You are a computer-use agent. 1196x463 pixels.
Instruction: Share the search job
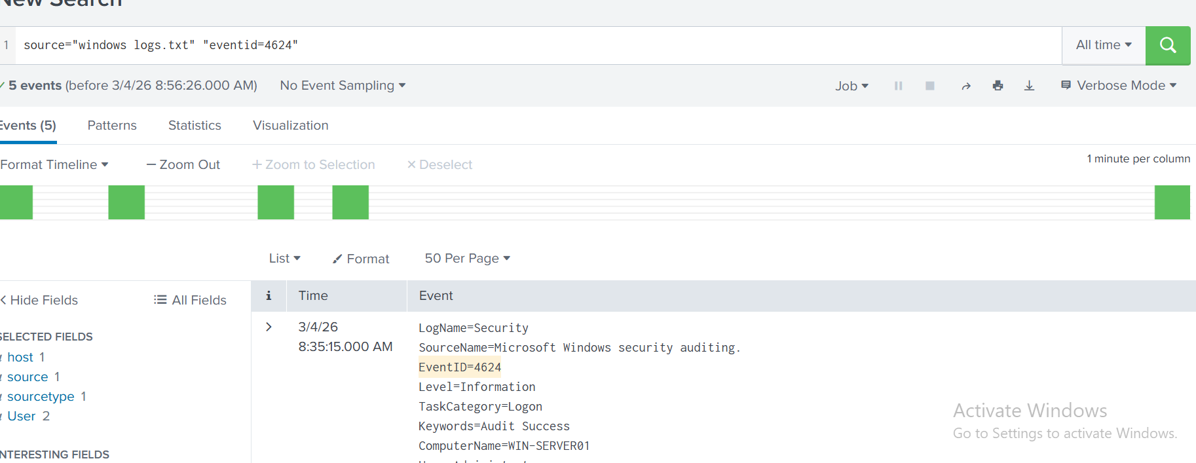pyautogui.click(x=965, y=86)
